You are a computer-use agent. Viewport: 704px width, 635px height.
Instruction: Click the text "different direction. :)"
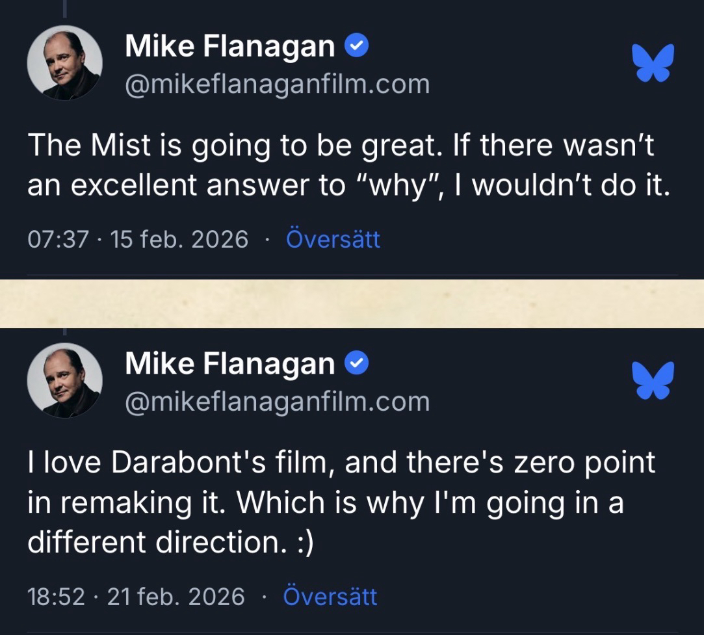[170, 541]
